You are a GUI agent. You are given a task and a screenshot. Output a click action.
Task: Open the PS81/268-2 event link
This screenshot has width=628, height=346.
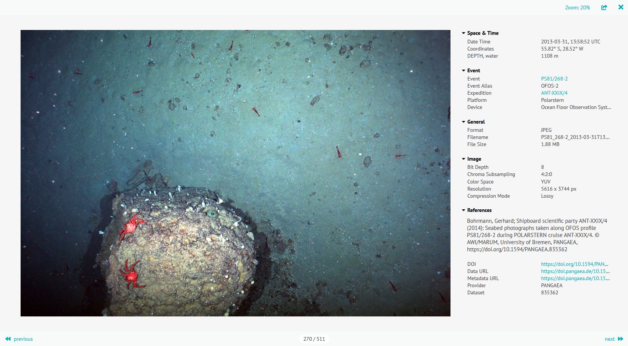554,79
